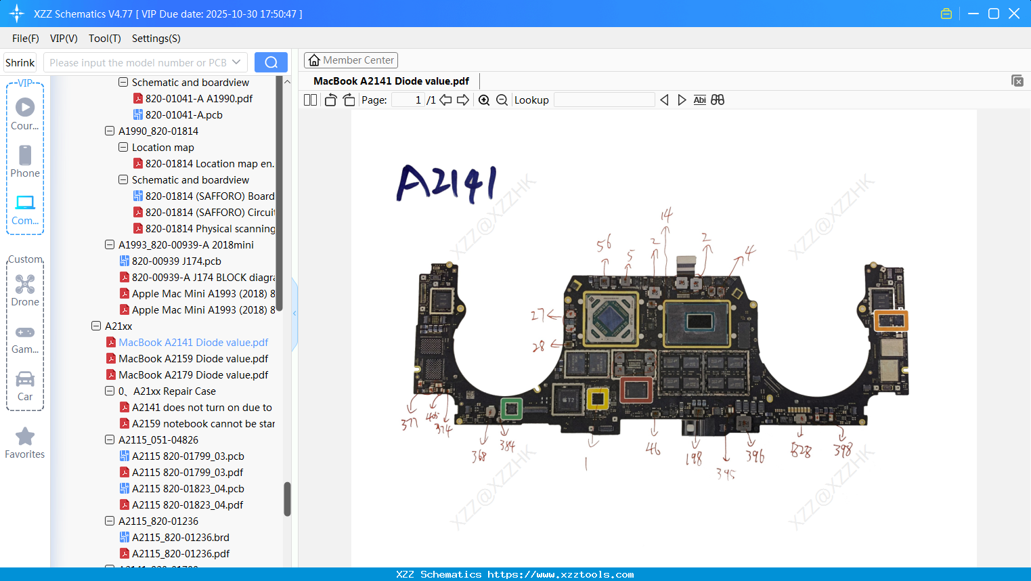Open the Courses sidebar category

[25, 114]
